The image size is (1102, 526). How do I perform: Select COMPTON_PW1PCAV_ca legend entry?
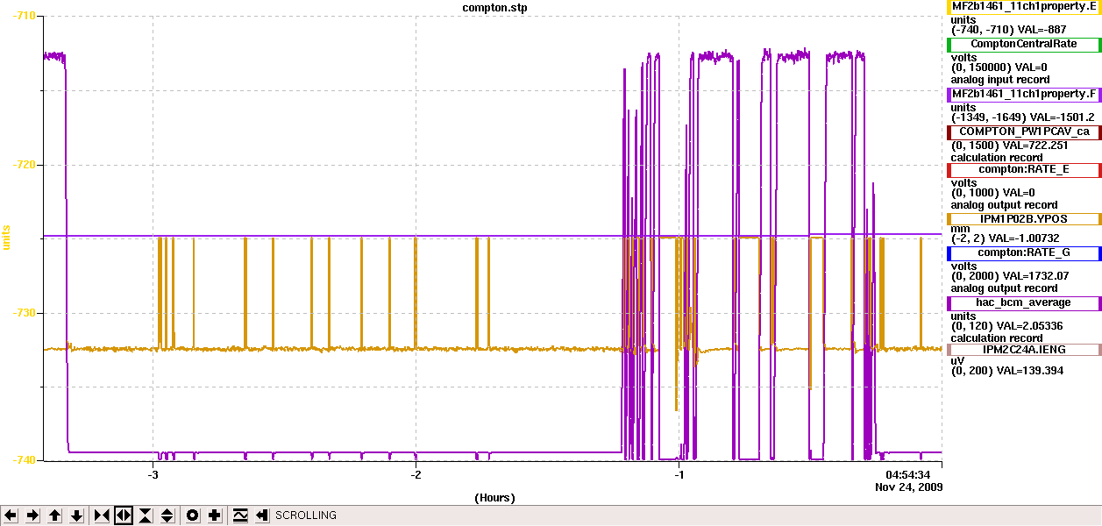tap(1025, 131)
